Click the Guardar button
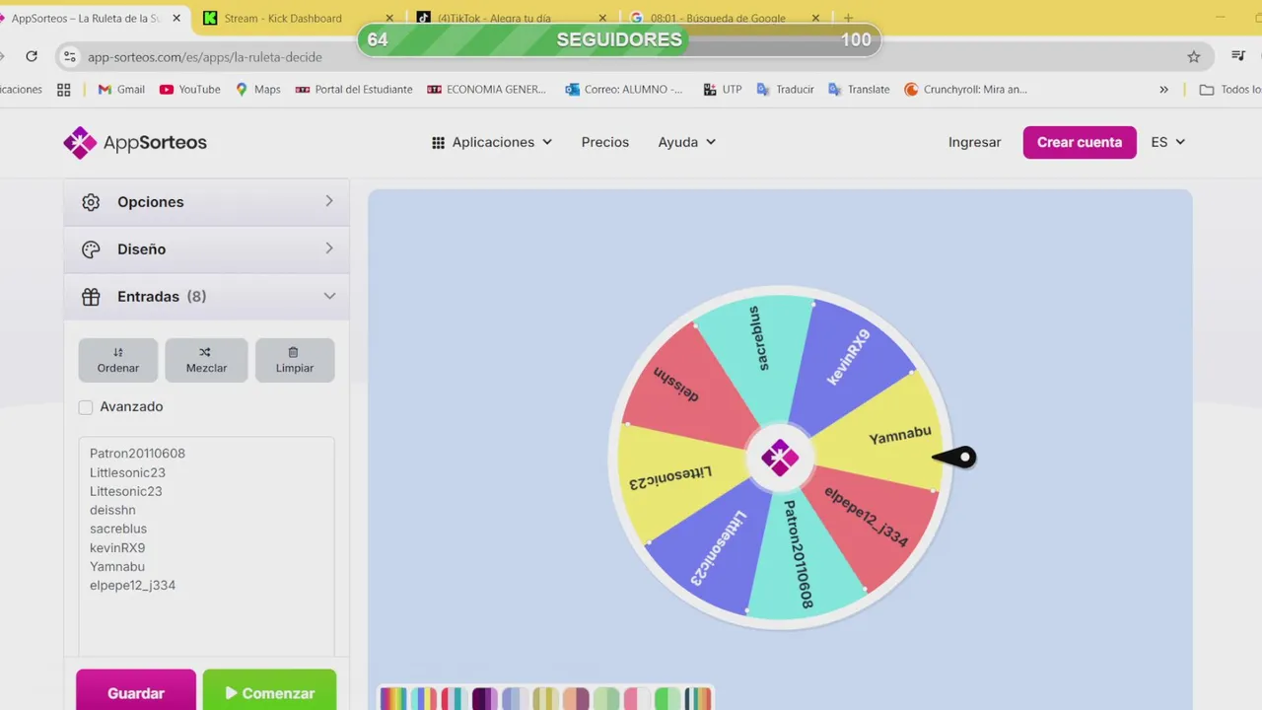Image resolution: width=1262 pixels, height=710 pixels. (x=136, y=690)
